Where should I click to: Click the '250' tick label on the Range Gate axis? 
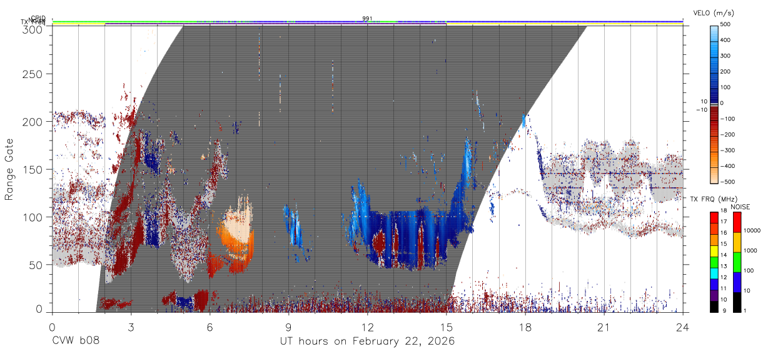33,74
